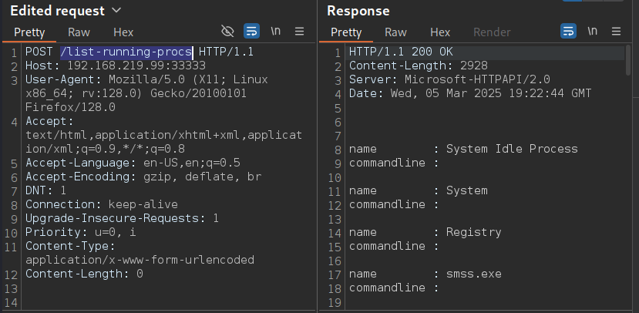Switch request view to Hex tab

123,32
